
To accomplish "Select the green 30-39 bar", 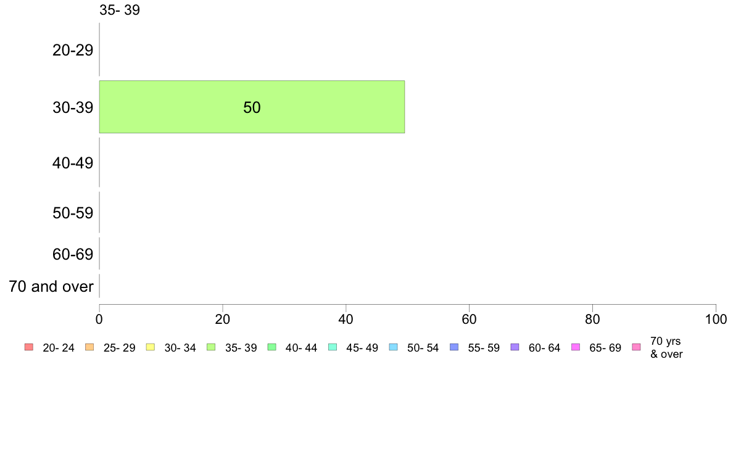I will click(x=252, y=107).
